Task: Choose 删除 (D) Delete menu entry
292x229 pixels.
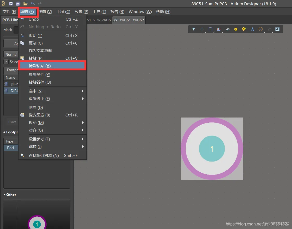Action: pyautogui.click(x=53, y=107)
